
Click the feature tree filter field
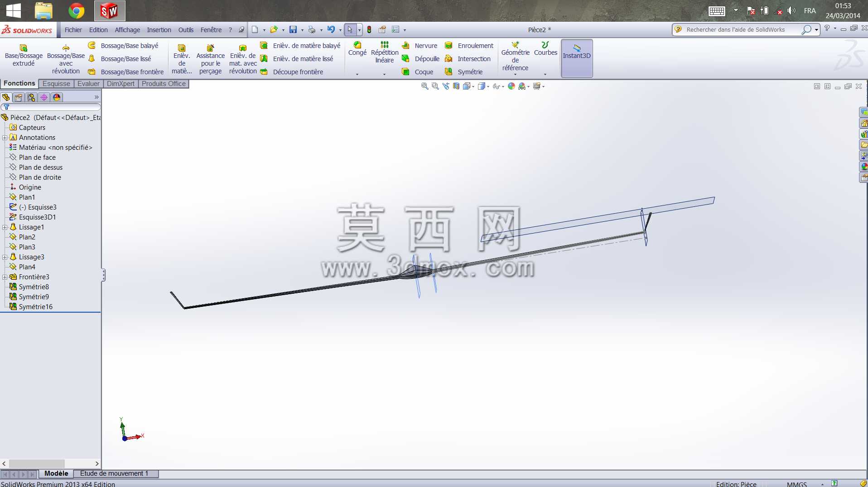[x=51, y=107]
